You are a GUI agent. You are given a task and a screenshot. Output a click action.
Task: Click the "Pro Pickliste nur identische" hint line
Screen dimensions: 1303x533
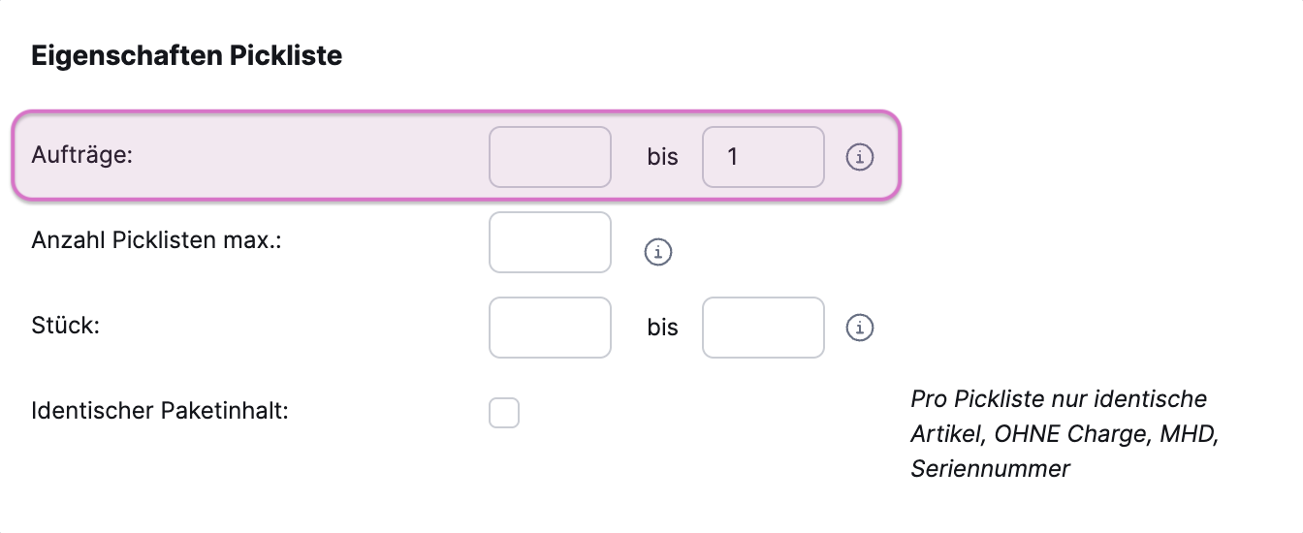1059,399
